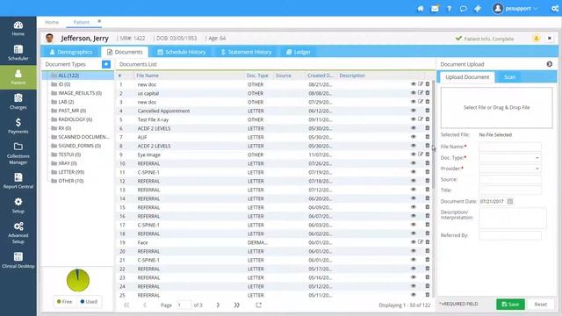
Task: Go to previous page of documents
Action: (x=145, y=305)
